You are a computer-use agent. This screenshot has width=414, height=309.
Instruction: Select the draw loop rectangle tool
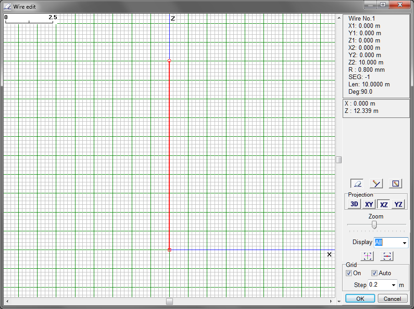395,184
